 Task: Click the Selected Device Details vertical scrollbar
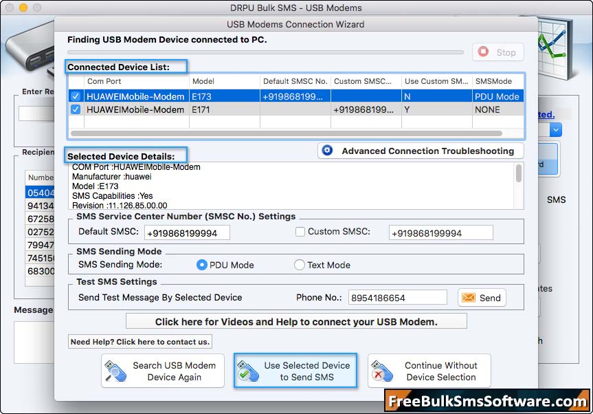[x=519, y=173]
